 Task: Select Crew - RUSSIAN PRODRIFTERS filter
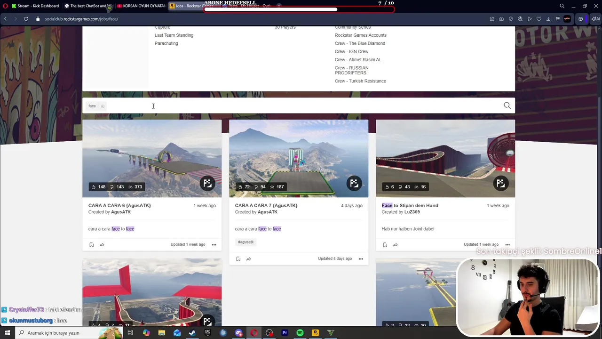click(352, 70)
